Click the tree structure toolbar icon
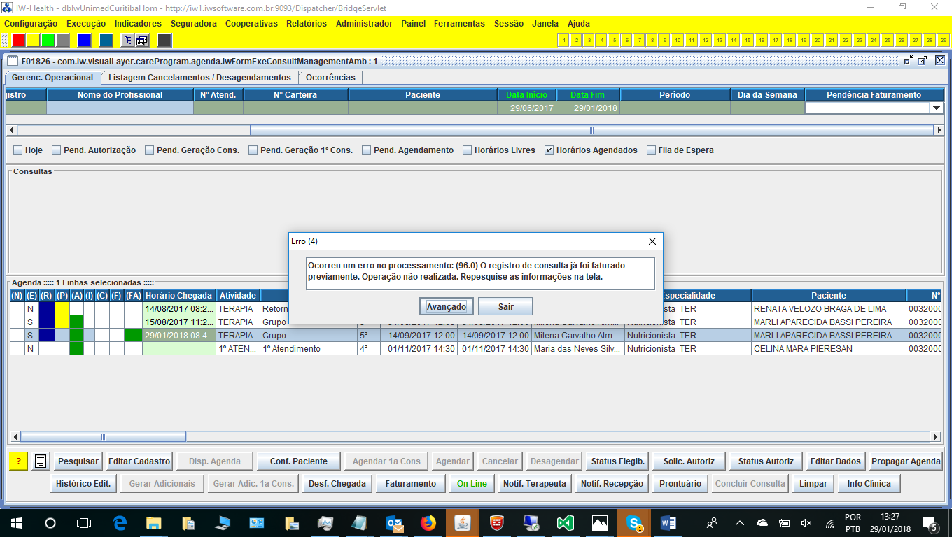 point(127,41)
